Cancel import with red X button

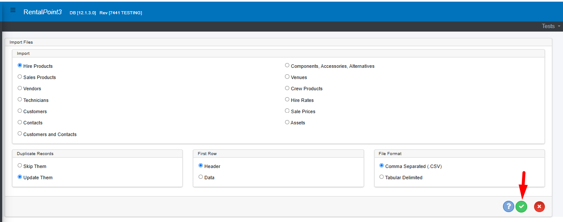539,206
